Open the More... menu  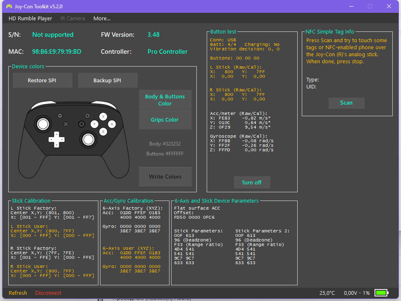102,18
